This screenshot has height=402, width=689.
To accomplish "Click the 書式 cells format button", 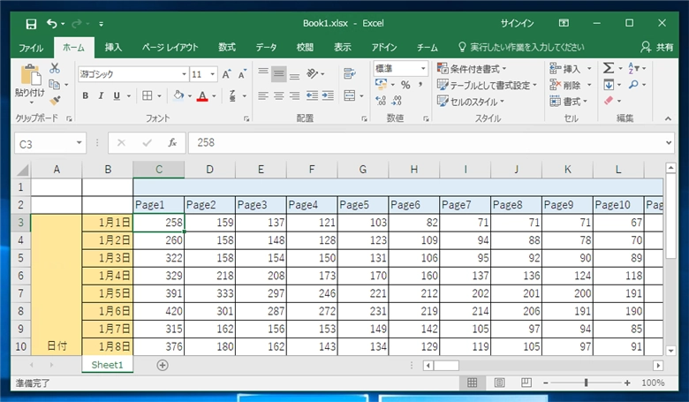I will (x=569, y=102).
